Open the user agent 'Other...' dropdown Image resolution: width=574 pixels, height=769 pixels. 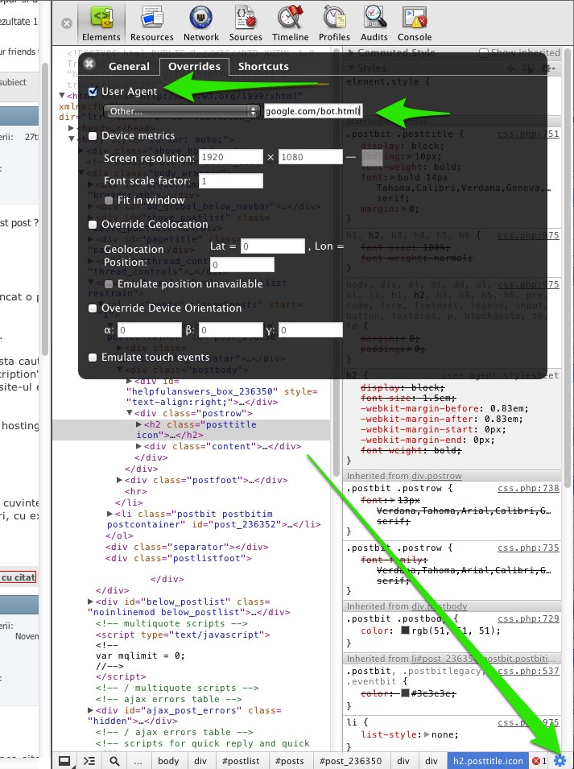tap(182, 111)
